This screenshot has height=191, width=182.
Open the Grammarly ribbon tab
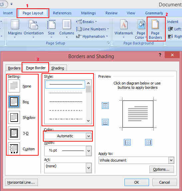click(154, 13)
